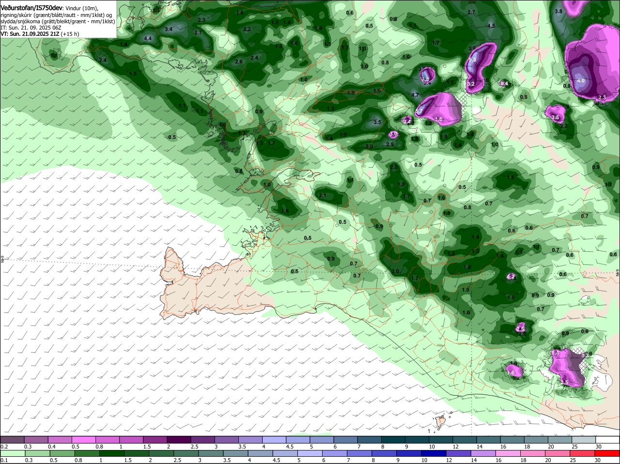620x464 pixels.
Task: Click the '30' label in lower legend row
Action: pos(597,460)
